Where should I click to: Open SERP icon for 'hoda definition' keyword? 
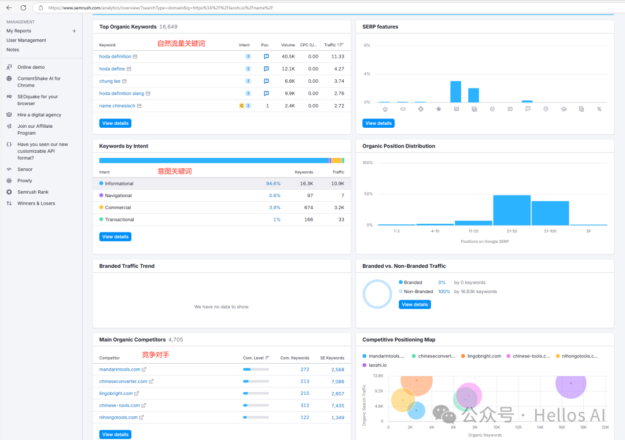point(266,57)
